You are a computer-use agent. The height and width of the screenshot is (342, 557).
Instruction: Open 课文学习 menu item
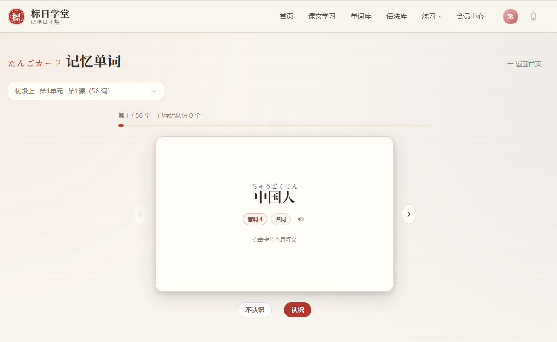pos(322,17)
